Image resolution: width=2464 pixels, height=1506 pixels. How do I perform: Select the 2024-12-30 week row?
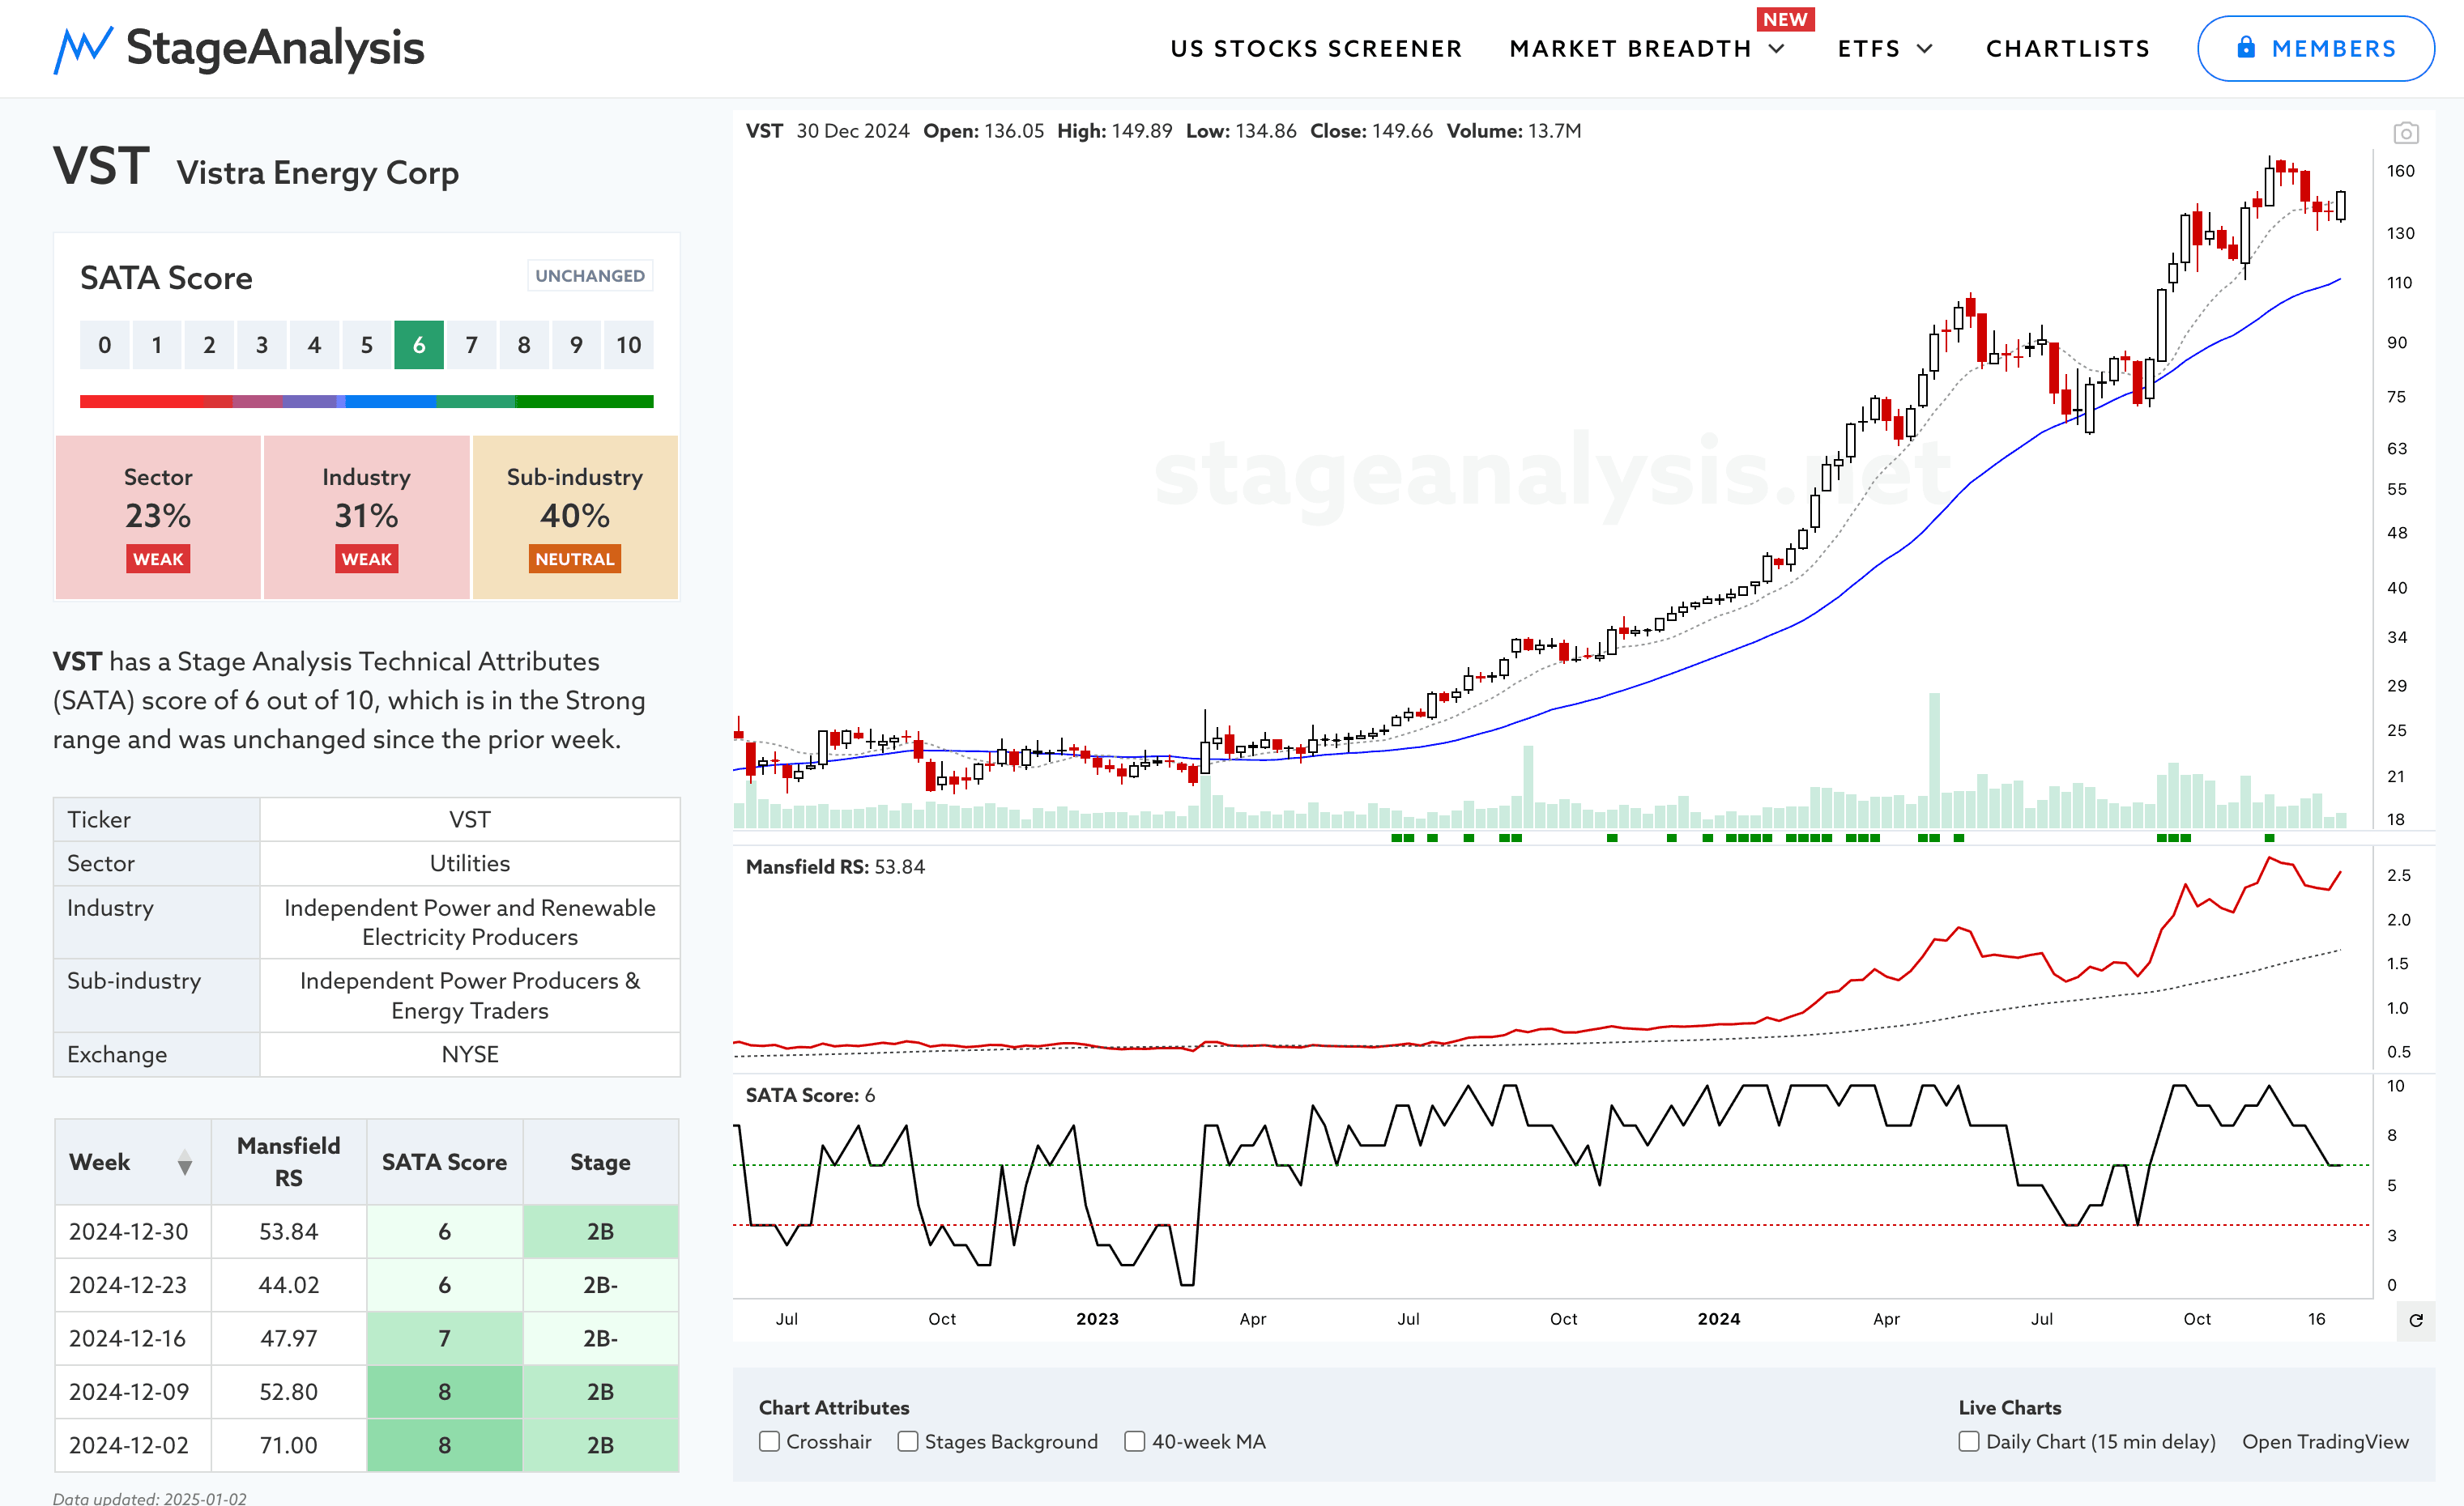(366, 1232)
